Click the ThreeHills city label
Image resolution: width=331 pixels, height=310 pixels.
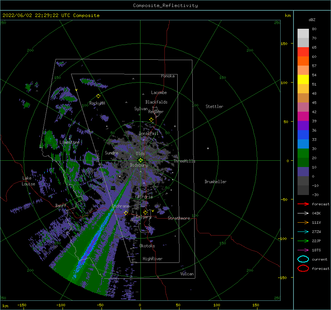tap(184, 161)
